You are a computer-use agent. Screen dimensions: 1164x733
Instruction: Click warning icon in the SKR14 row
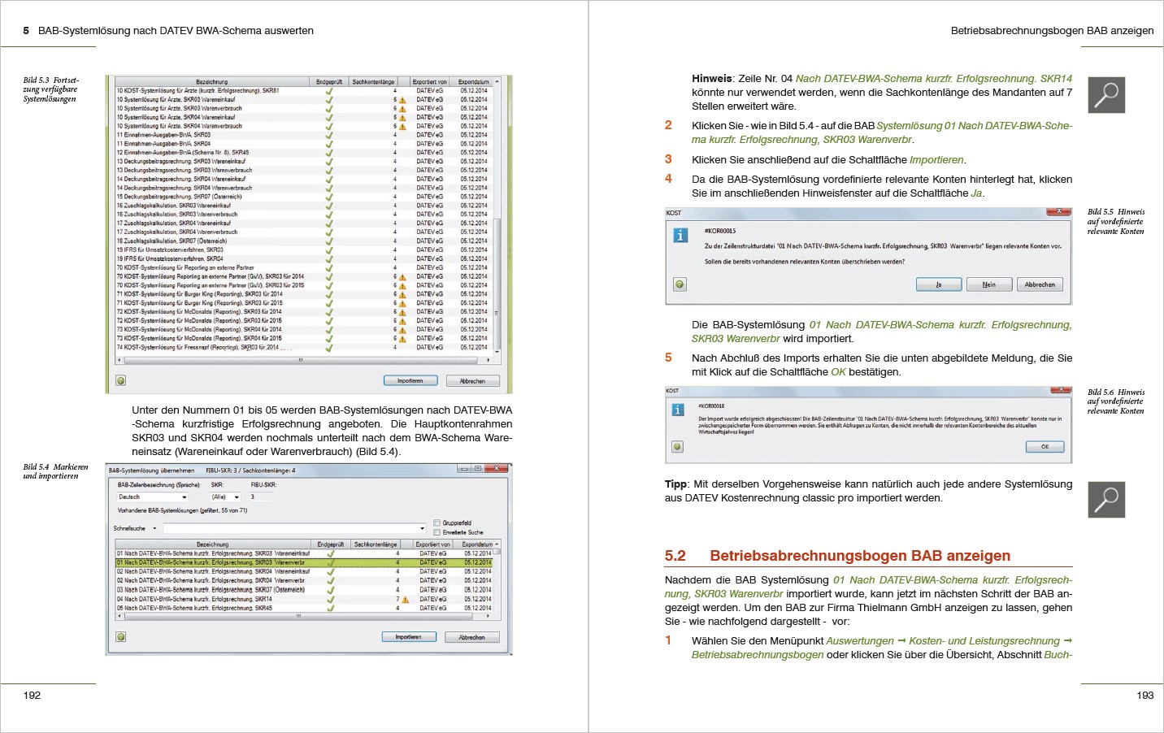coord(405,600)
